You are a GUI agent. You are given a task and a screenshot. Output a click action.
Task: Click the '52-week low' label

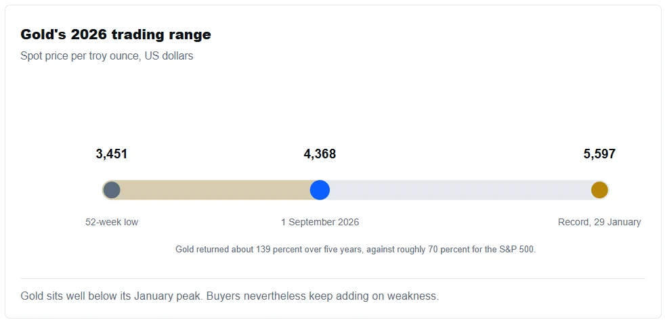coord(112,222)
